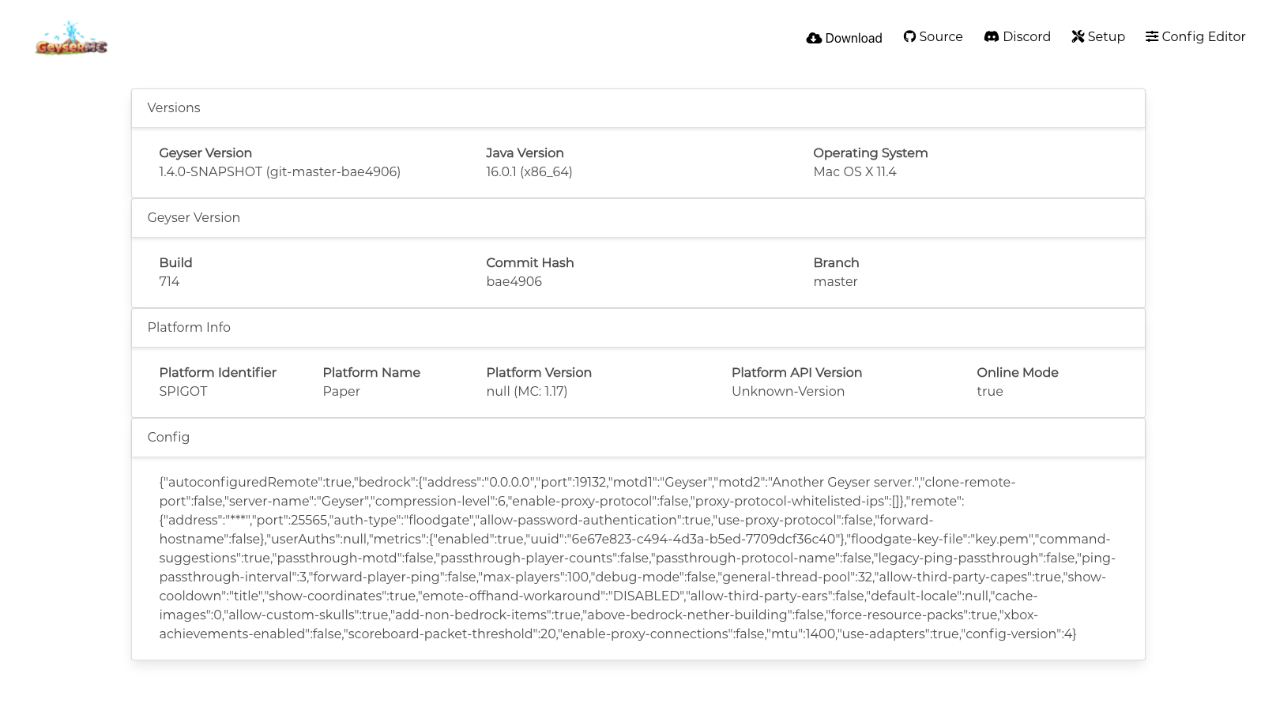This screenshot has height=722, width=1276.
Task: Click the Config card header
Action: point(638,438)
